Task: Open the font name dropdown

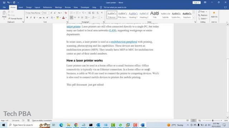Action: coord(42,13)
